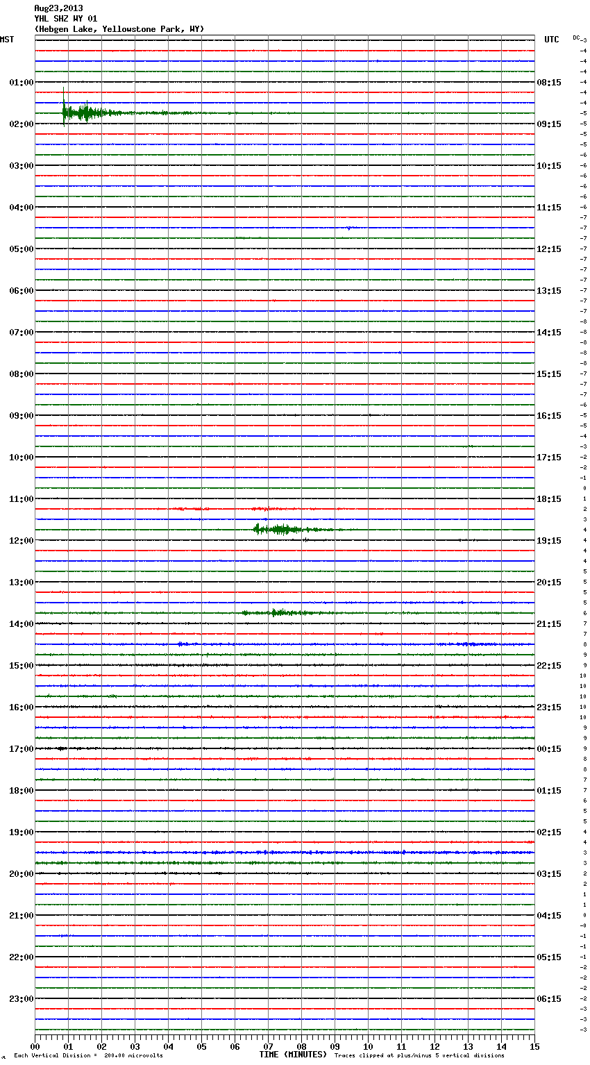Click the Each Vertical Division 200.00 microvolts note

(x=88, y=1055)
